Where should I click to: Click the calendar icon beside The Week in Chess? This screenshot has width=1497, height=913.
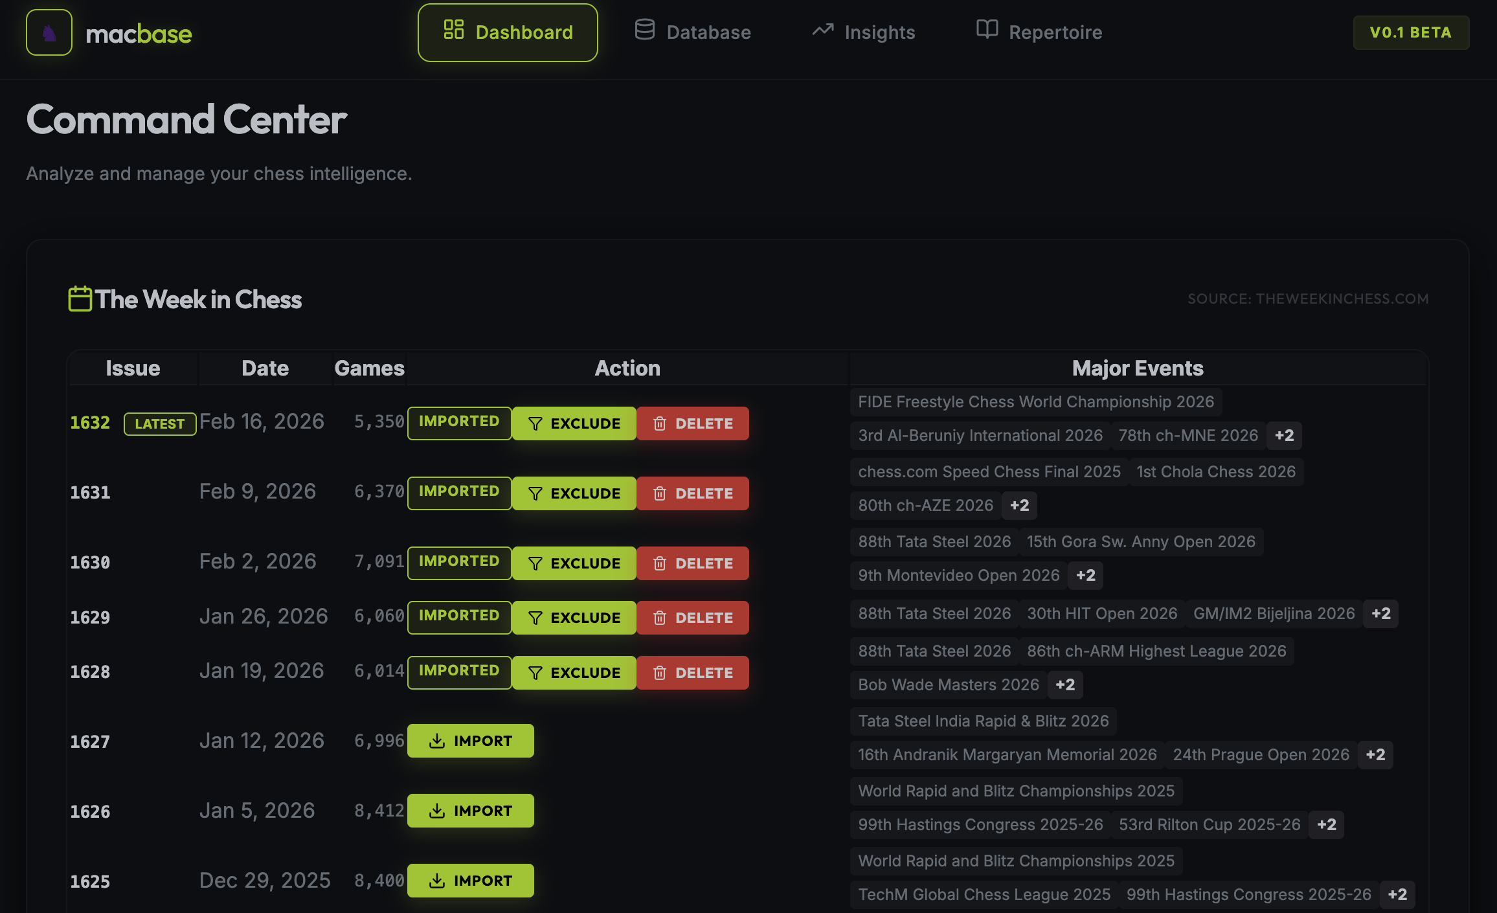tap(80, 299)
